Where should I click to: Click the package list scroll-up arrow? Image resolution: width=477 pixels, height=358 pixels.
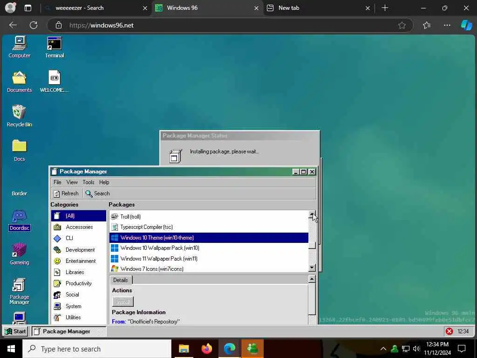(x=312, y=214)
